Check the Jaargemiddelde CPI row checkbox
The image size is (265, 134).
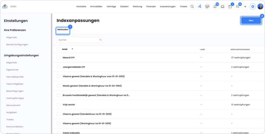click(58, 67)
